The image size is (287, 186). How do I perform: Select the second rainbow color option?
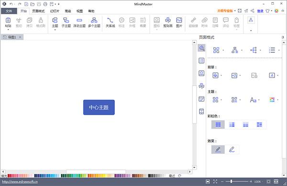pyautogui.click(x=232, y=125)
